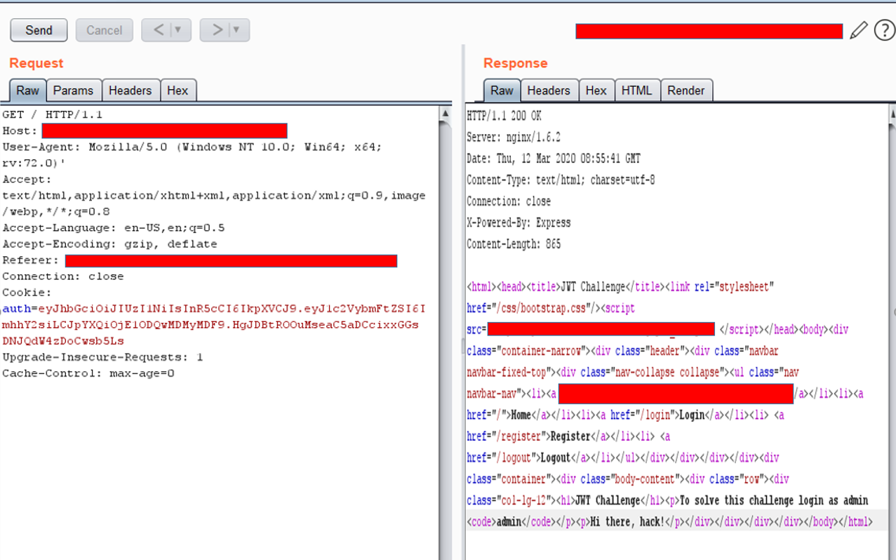This screenshot has height=560, width=896.
Task: Open the previous history dropdown arrow
Action: (x=179, y=30)
